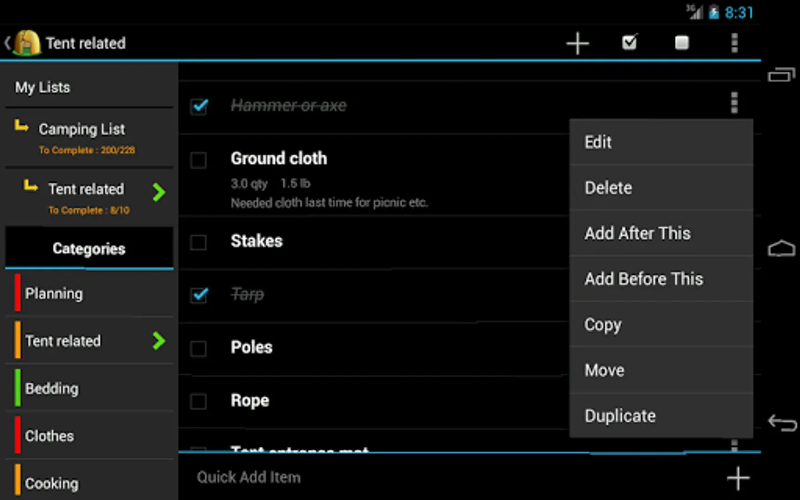Screen dimensions: 800x500
Task: Select the Bedding category
Action: (89, 388)
